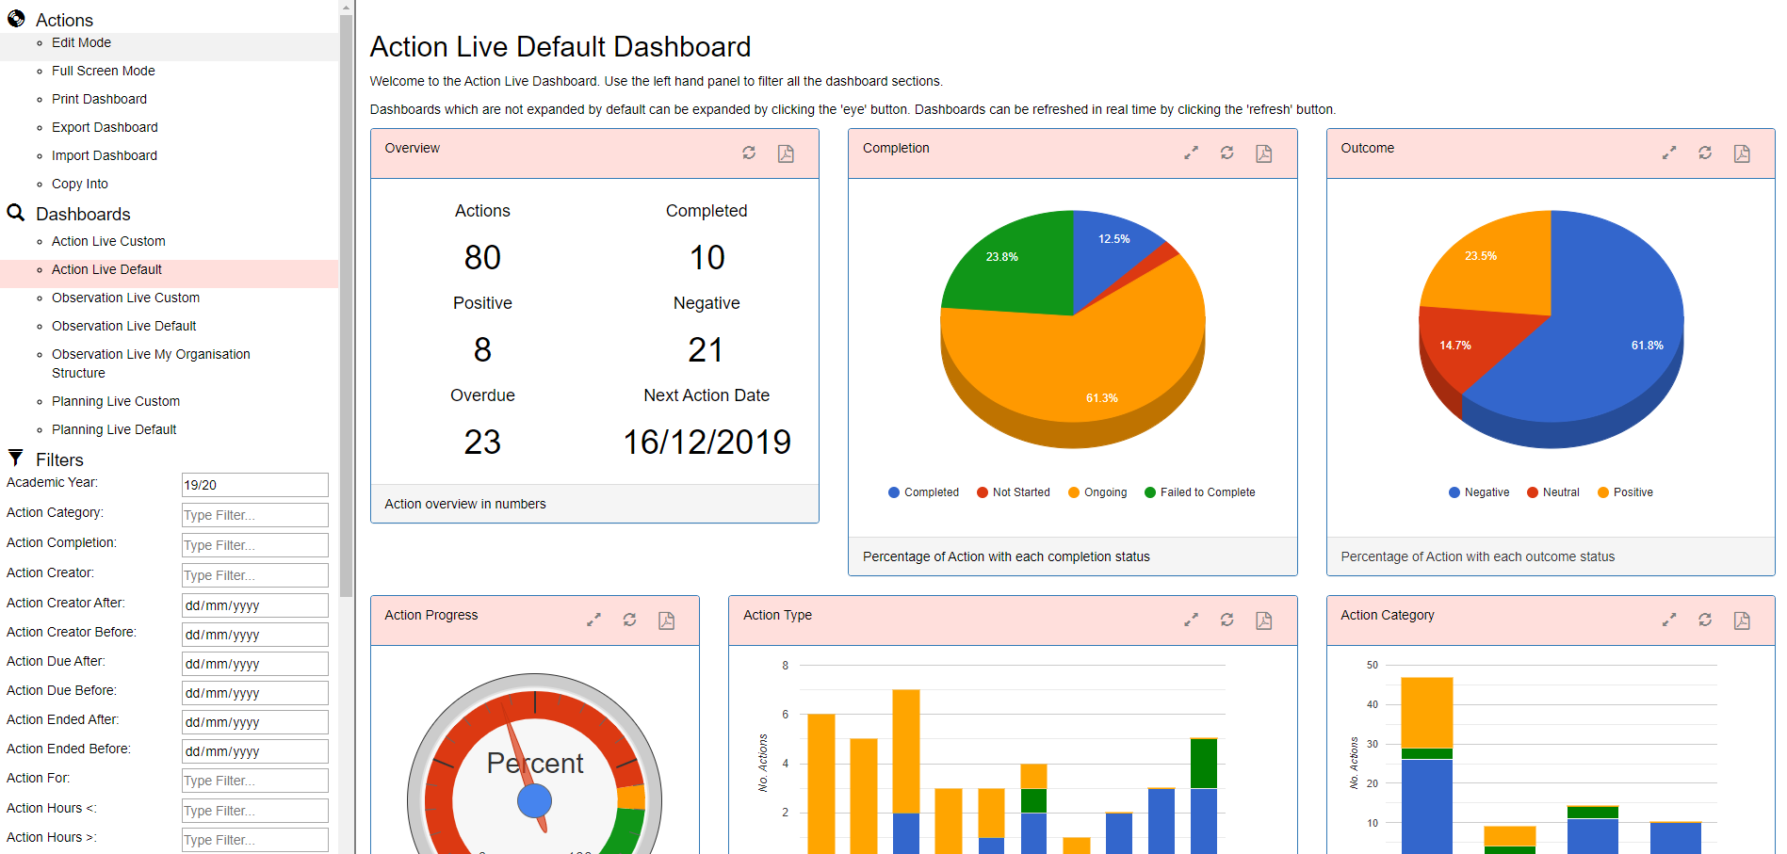
Task: Open the Action For type filter
Action: click(x=255, y=781)
